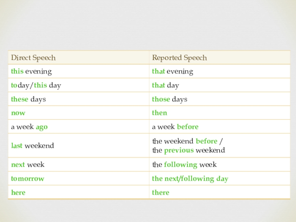Select the "a week before" cell
Image resolution: width=296 pixels, height=222 pixels.
[175, 127]
